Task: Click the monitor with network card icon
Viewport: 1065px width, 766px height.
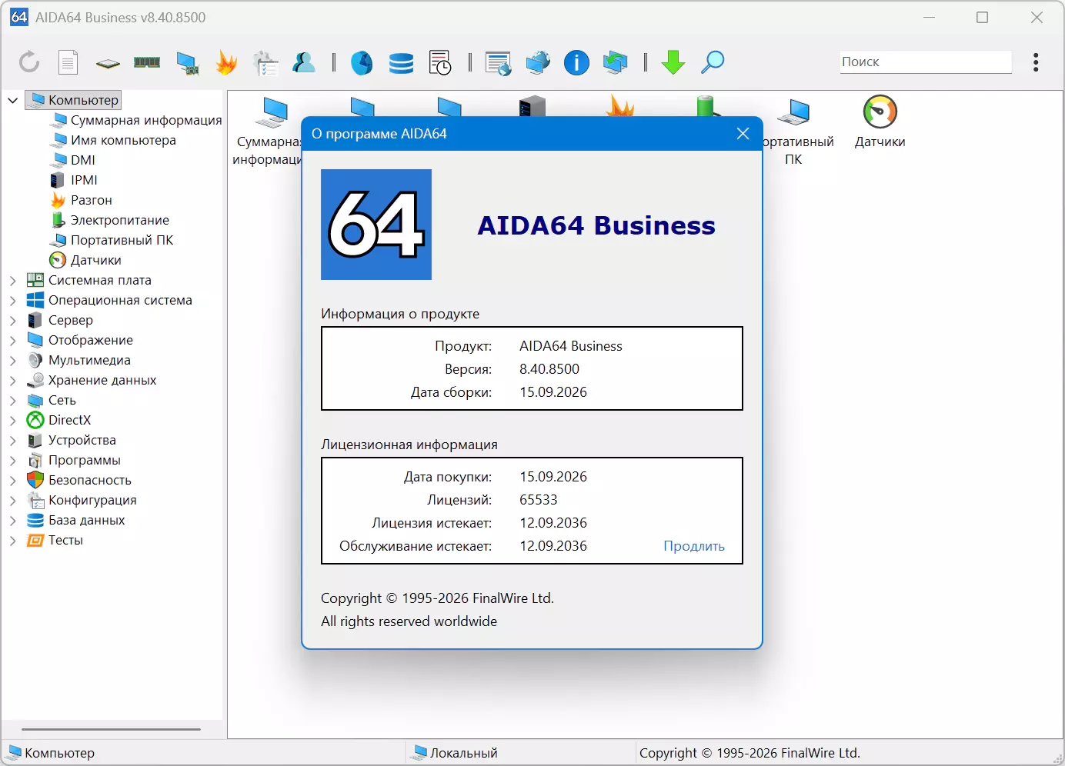Action: pos(187,63)
